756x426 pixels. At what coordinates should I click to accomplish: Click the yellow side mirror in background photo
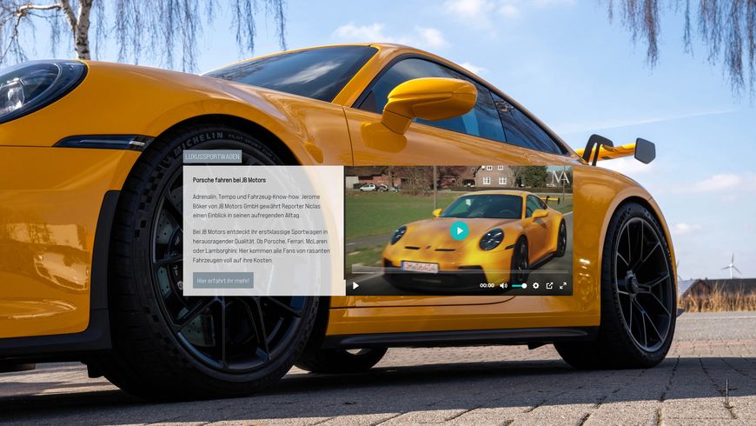click(x=429, y=101)
